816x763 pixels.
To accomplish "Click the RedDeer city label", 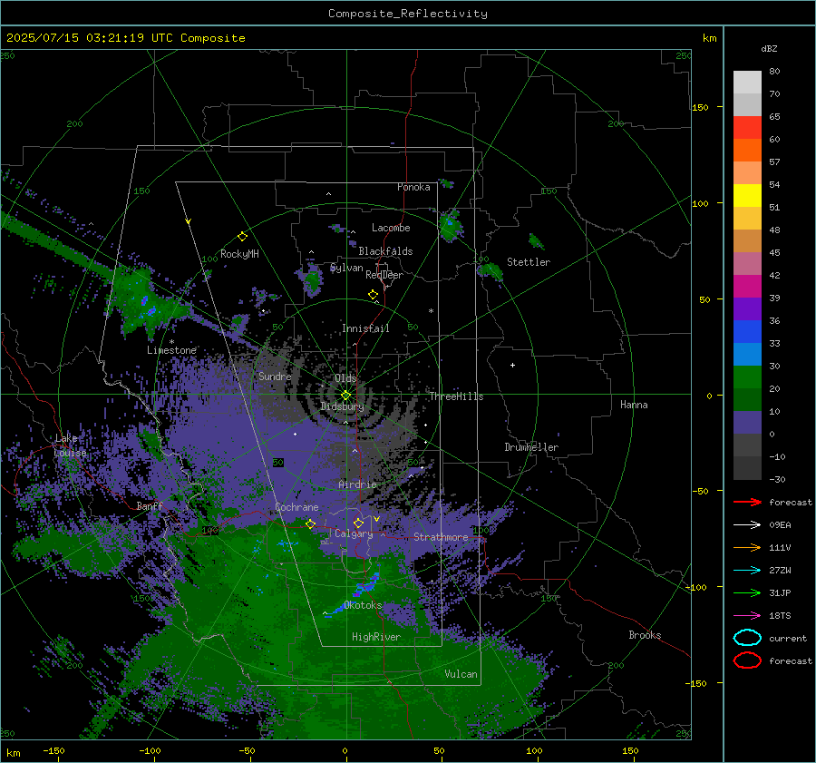I will 384,275.
